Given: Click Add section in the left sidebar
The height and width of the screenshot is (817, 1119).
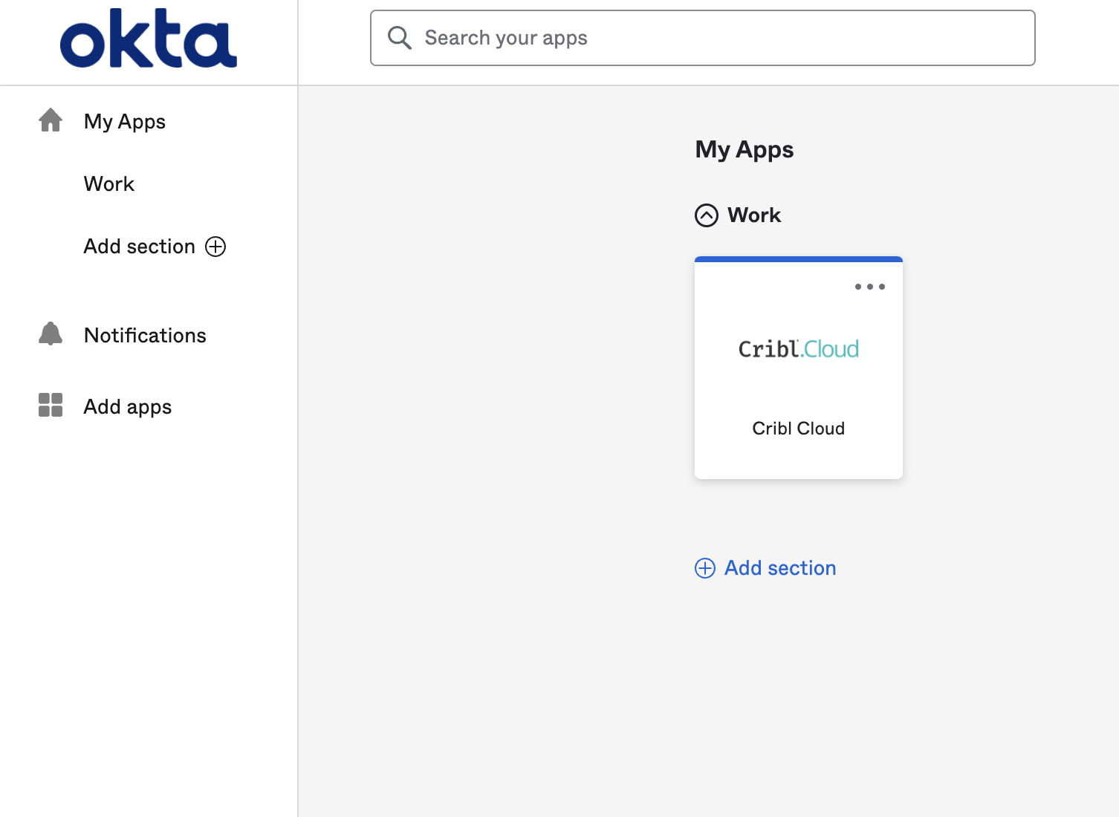Looking at the screenshot, I should click(140, 246).
